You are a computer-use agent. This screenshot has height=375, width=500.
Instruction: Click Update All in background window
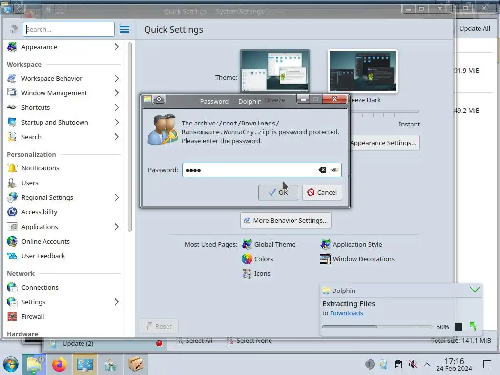pos(475,28)
